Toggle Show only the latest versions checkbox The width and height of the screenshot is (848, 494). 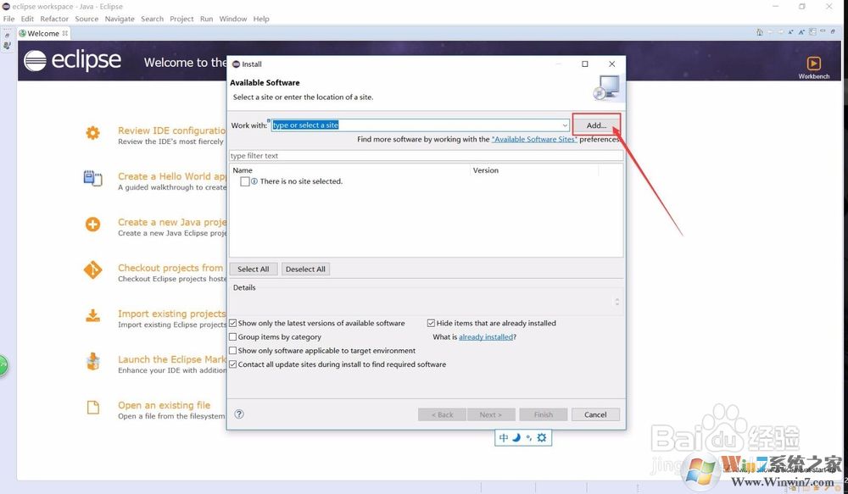[233, 323]
